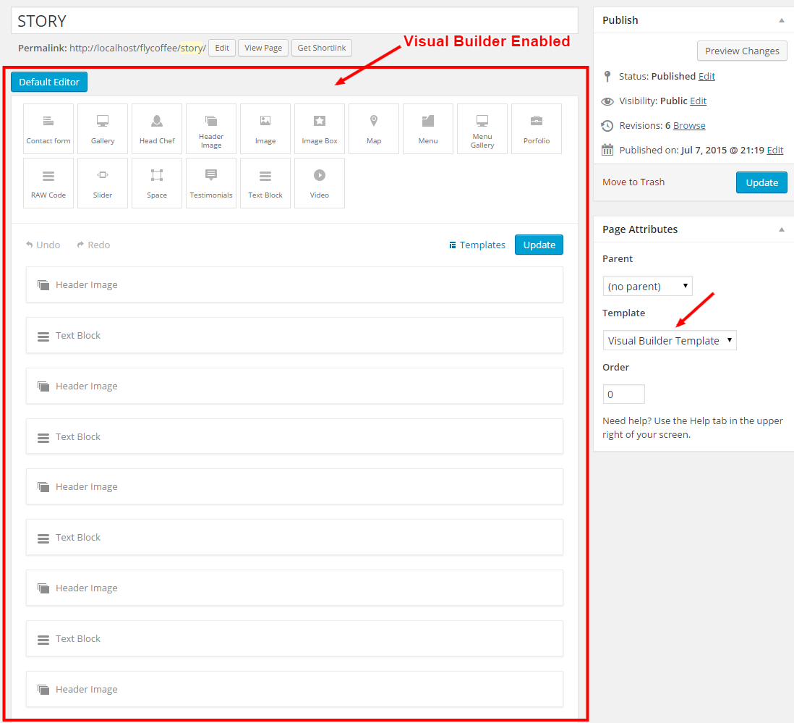Collapse the Page Attributes panel

[781, 229]
